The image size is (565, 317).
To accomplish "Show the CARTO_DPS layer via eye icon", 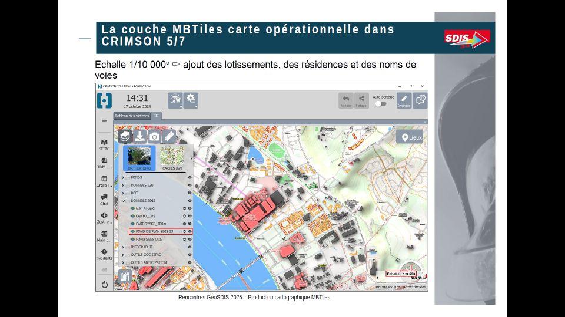I will click(190, 216).
